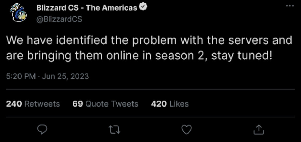The image size is (301, 142).
Task: Retweet using the arrows icon
Action: [x=113, y=130]
